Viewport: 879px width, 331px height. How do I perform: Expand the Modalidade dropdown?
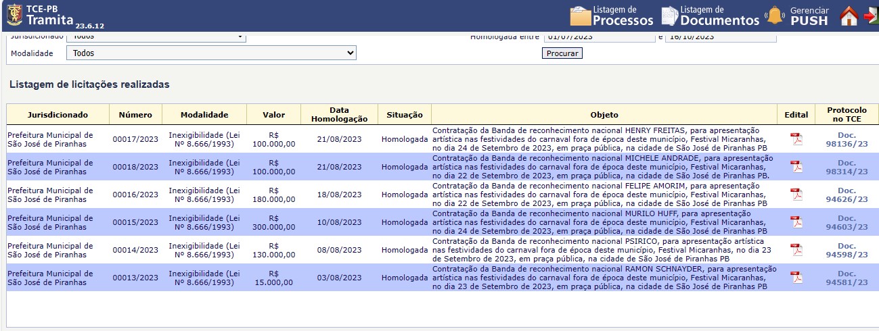pos(211,53)
